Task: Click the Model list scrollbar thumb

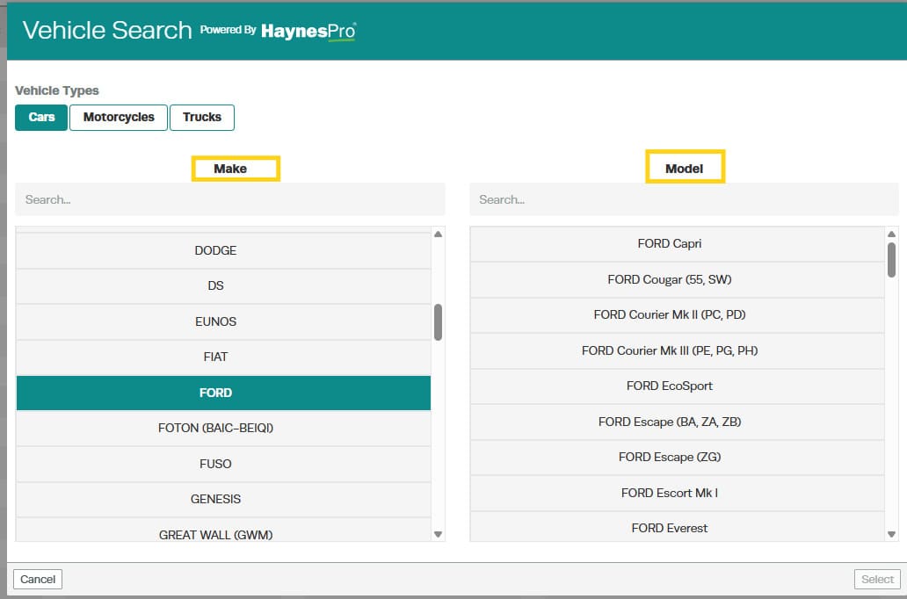Action: [891, 260]
